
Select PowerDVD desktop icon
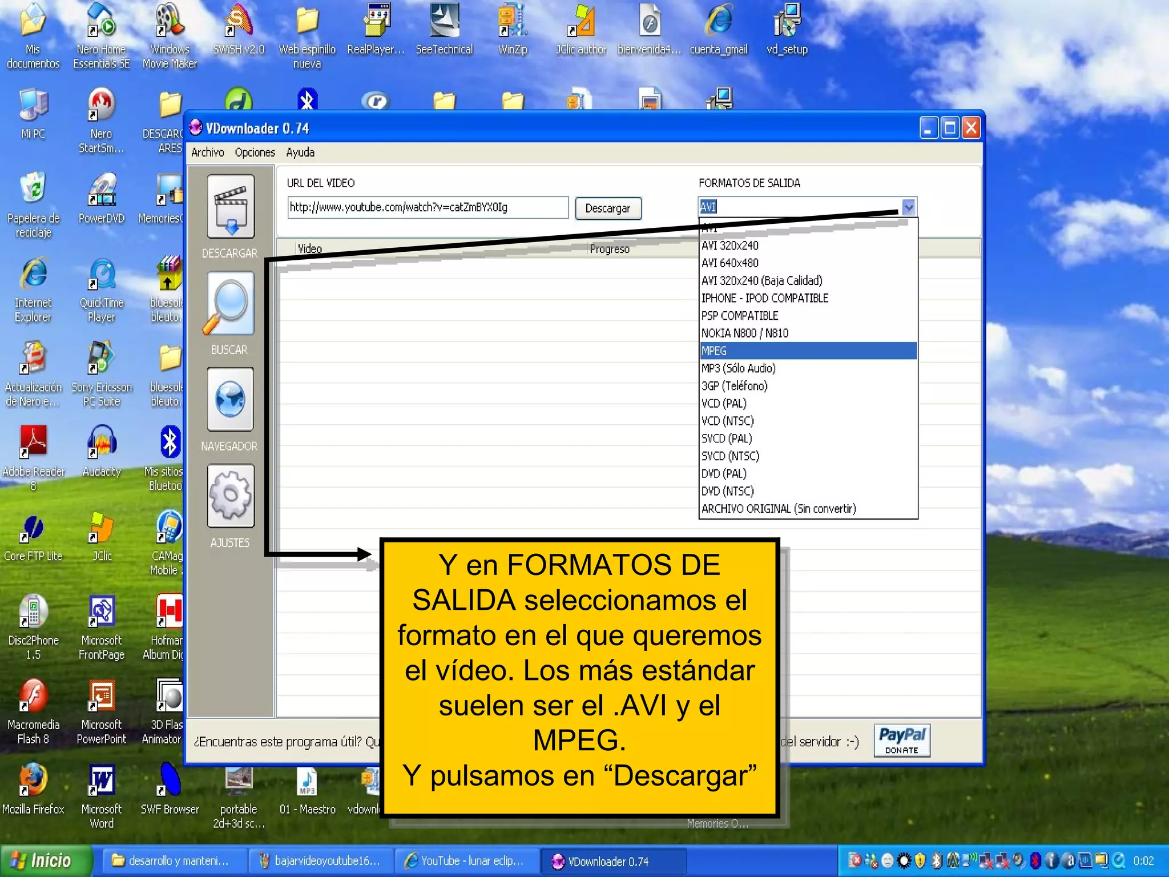pyautogui.click(x=102, y=199)
